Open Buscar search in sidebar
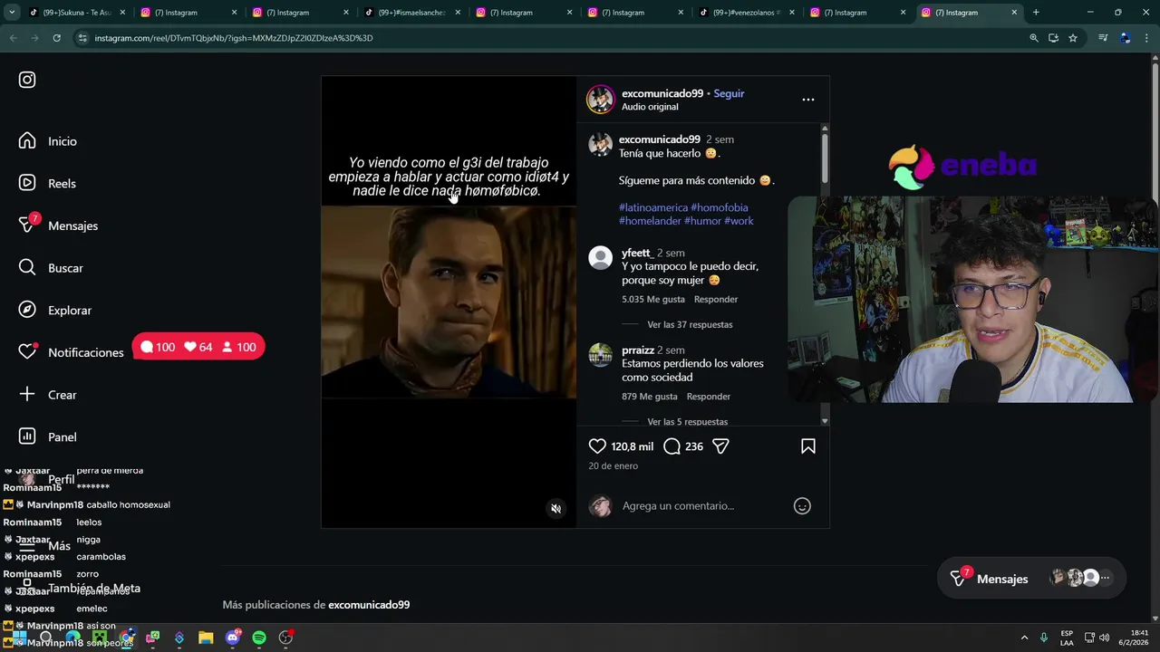 pos(52,268)
